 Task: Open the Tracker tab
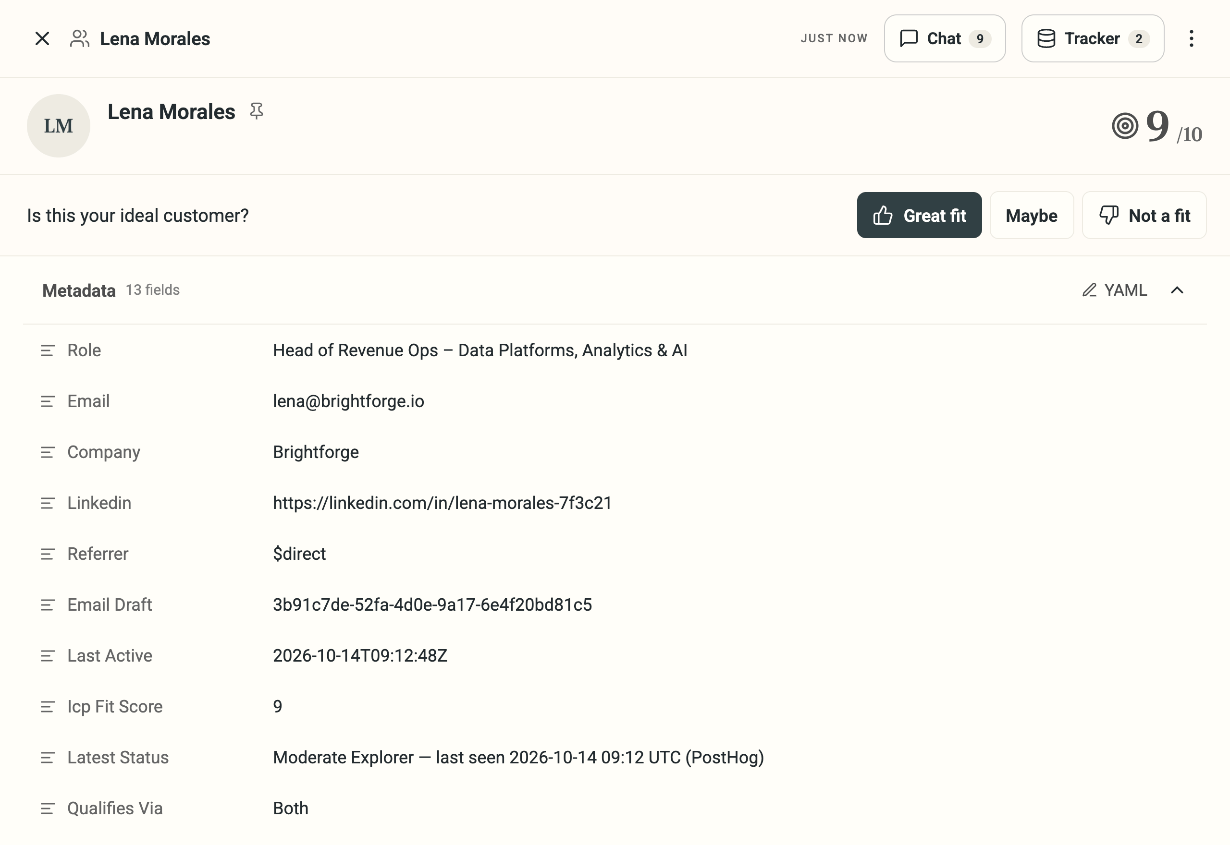coord(1092,39)
